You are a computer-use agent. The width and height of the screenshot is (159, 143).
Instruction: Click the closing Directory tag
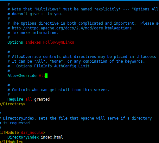[x=13, y=104]
